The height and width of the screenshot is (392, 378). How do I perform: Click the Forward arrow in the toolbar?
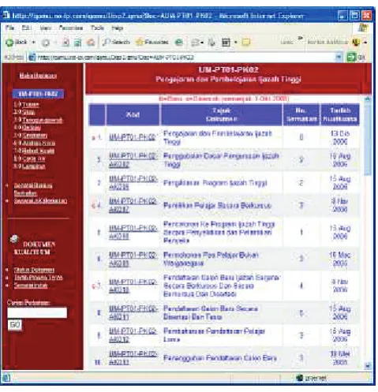coord(46,43)
